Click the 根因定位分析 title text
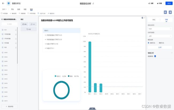 coord(85,3)
